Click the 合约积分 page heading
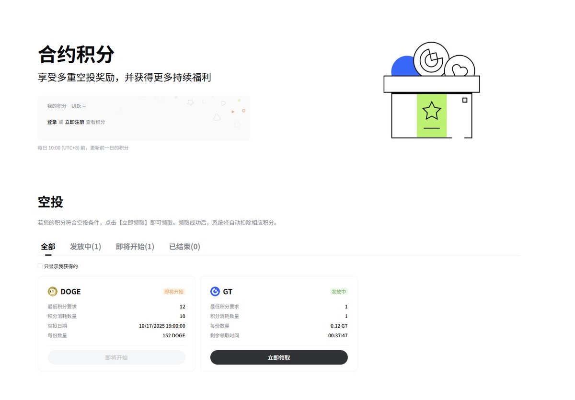The width and height of the screenshot is (575, 400). tap(76, 55)
